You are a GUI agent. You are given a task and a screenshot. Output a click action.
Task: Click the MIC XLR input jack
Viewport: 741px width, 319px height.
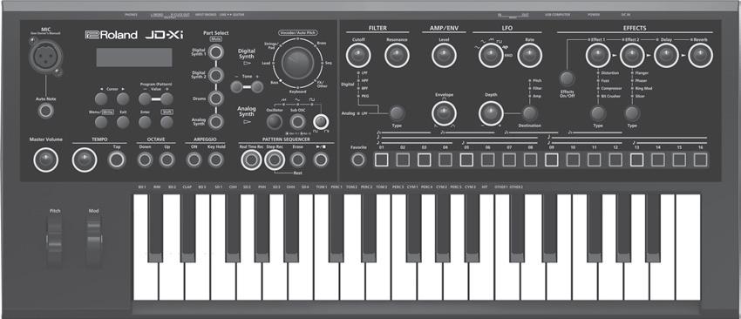[x=45, y=56]
